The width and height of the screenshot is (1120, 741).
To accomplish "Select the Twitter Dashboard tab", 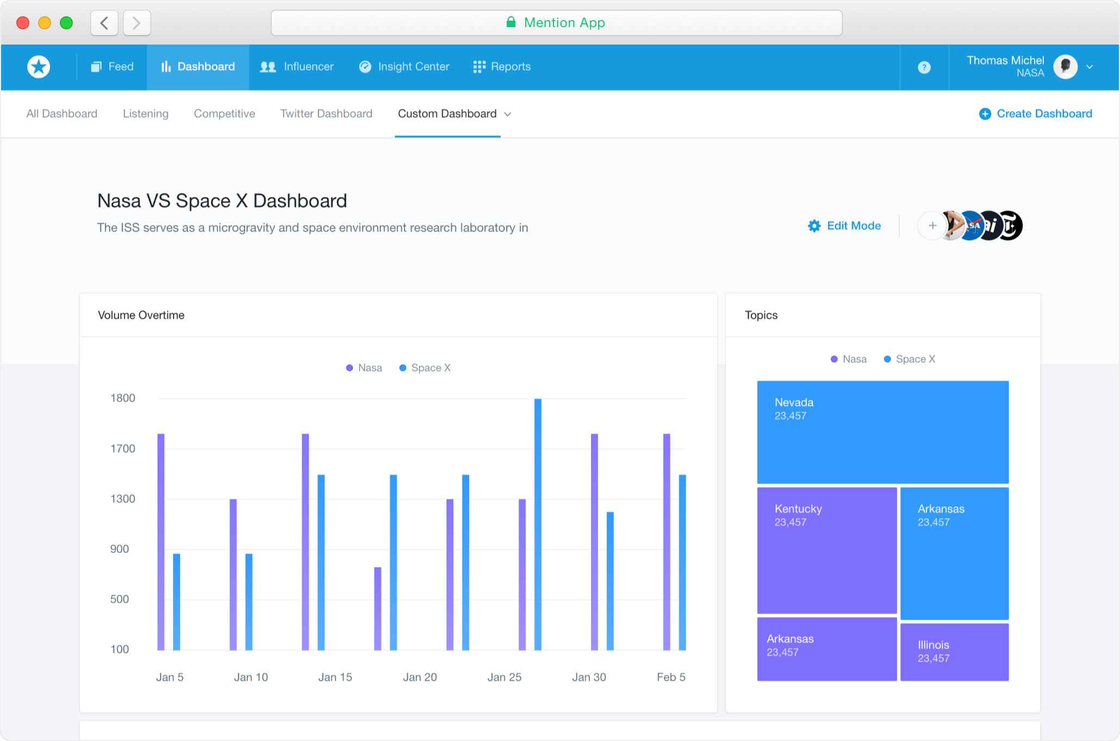I will 325,114.
